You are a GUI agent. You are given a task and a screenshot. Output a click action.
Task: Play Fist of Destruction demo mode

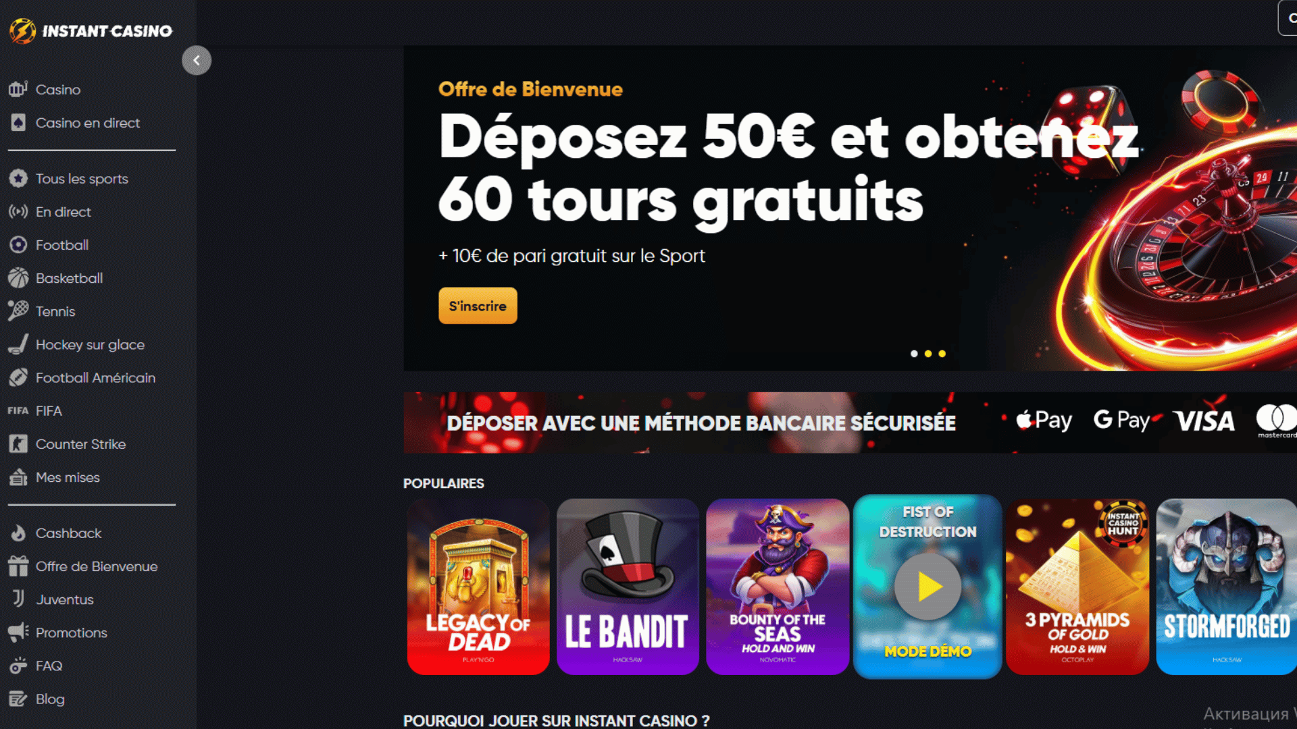point(927,587)
